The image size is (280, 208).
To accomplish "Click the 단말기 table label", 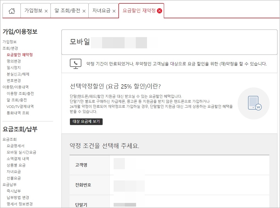I will coord(81,205).
